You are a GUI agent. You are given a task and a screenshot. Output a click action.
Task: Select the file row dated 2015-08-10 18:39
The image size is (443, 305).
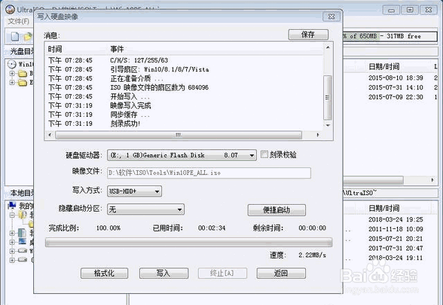[x=390, y=78]
